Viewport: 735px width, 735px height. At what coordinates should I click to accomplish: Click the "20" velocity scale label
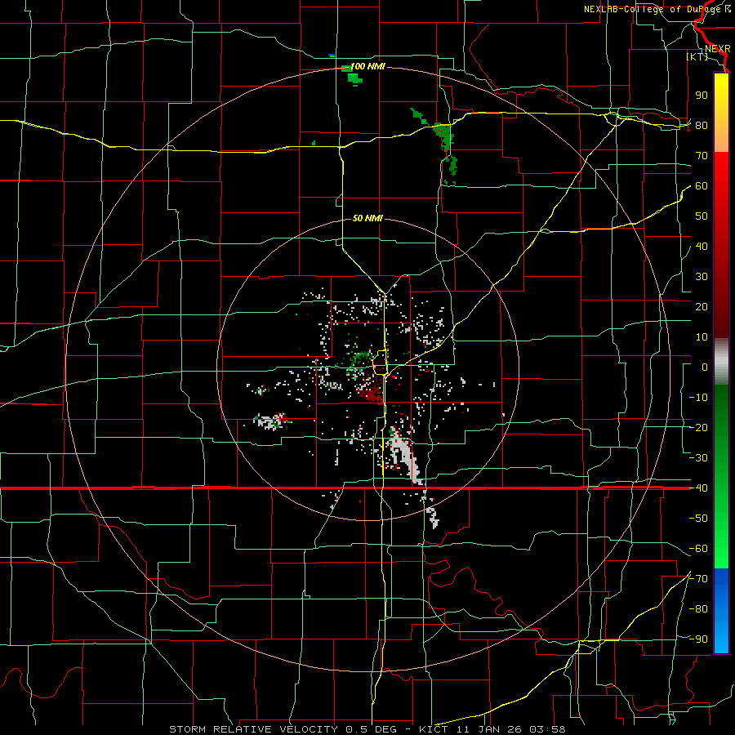[702, 307]
